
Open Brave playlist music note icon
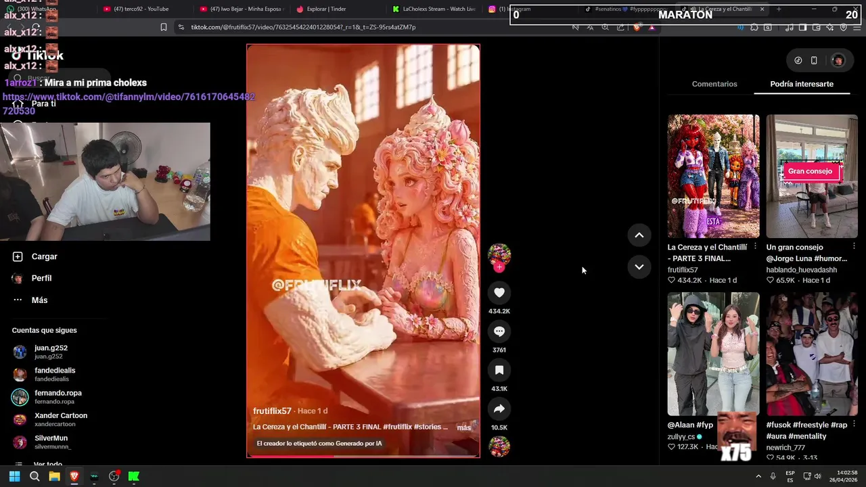coord(789,27)
